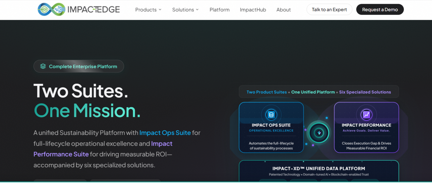Follow the Impact Performance Suite link in the paragraph
Viewport: 432px width, 183px height.
[103, 149]
